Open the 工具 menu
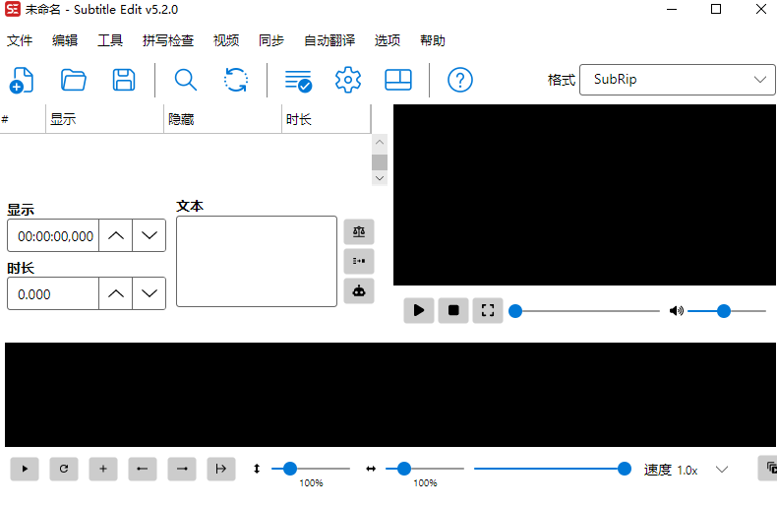The image size is (777, 508). (110, 40)
